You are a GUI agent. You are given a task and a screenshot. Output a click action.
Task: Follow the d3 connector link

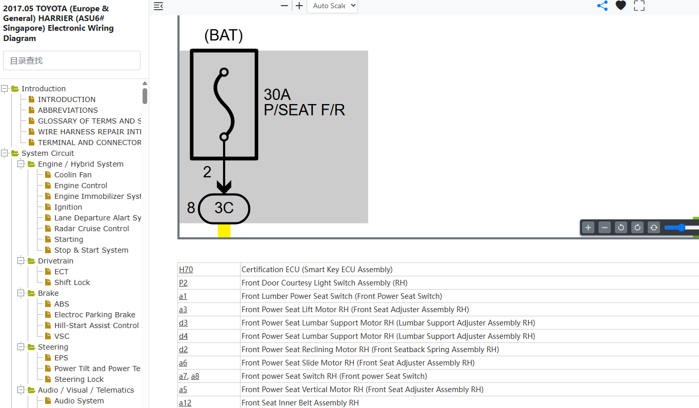tap(183, 323)
